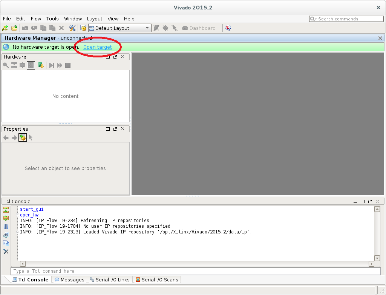The width and height of the screenshot is (386, 295).
Task: Click the Delete X toolbar icon
Action: pyautogui.click(x=61, y=28)
